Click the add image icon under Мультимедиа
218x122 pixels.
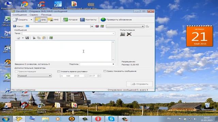123,34
